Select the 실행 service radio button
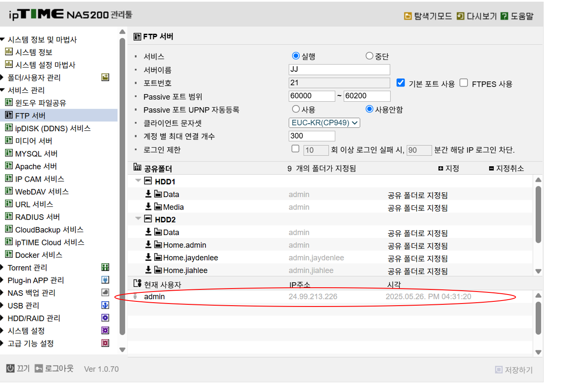 (x=295, y=56)
